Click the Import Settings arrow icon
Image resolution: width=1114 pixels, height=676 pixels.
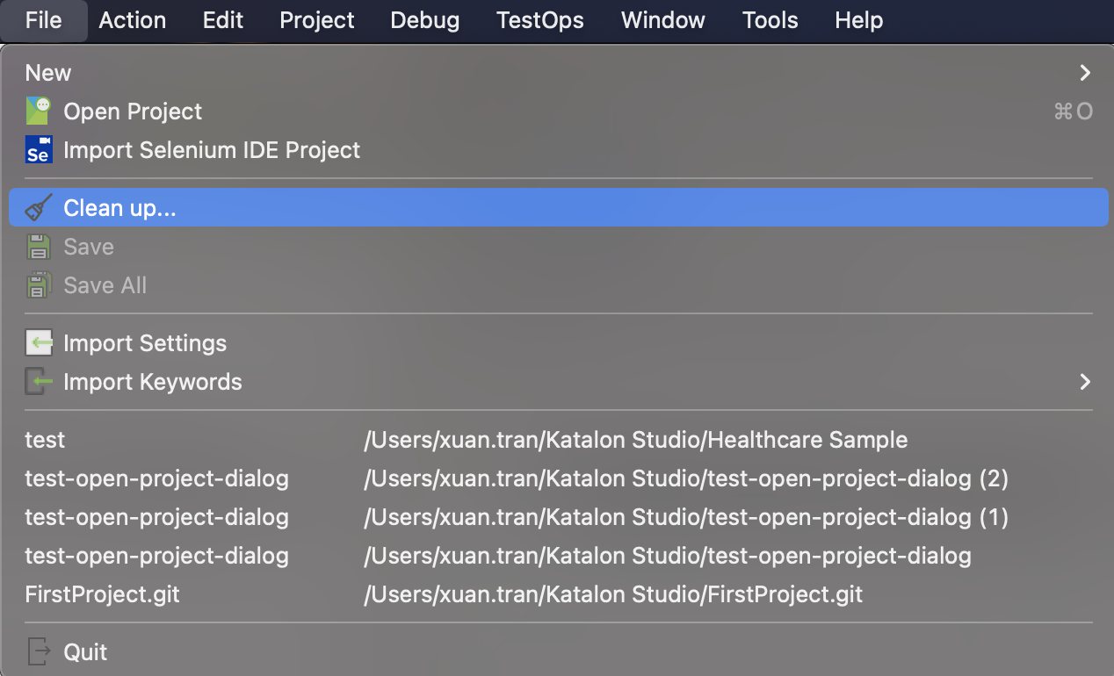[x=38, y=343]
